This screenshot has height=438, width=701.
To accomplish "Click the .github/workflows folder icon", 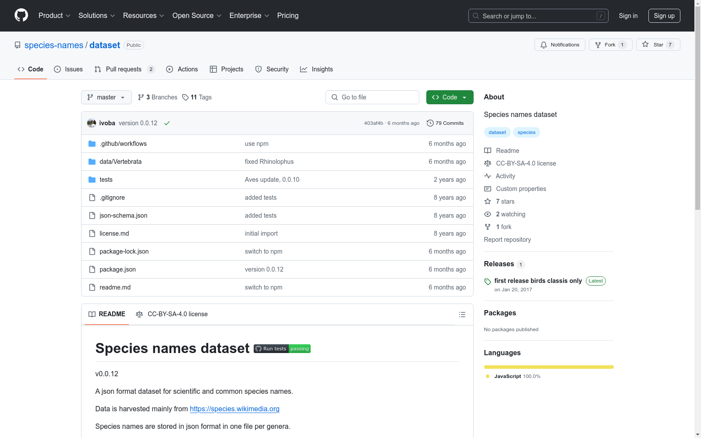I will coord(92,144).
